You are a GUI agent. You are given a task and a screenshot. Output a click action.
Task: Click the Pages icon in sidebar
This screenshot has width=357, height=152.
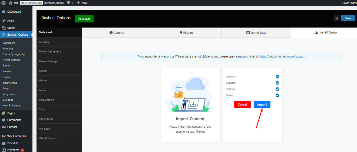(4, 113)
